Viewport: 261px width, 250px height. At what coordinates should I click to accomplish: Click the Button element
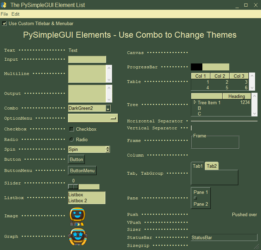[76, 159]
